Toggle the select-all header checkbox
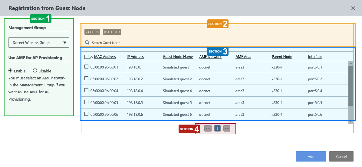 (x=86, y=57)
